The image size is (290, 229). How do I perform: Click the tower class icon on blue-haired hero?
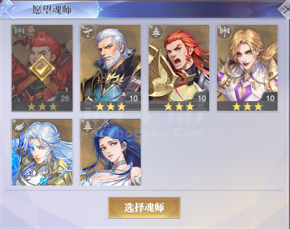click(x=88, y=126)
